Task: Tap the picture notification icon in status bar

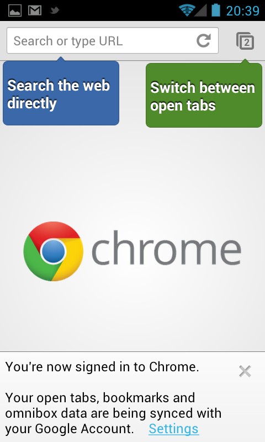Action: click(15, 10)
